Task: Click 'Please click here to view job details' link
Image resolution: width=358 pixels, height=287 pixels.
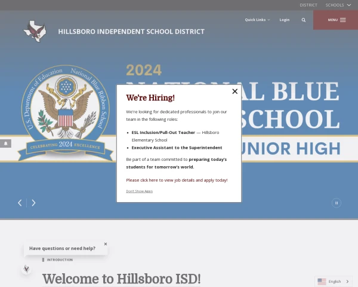Action: 177,180
